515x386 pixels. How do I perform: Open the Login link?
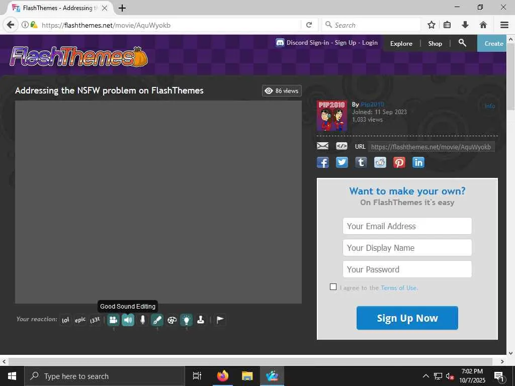click(370, 43)
